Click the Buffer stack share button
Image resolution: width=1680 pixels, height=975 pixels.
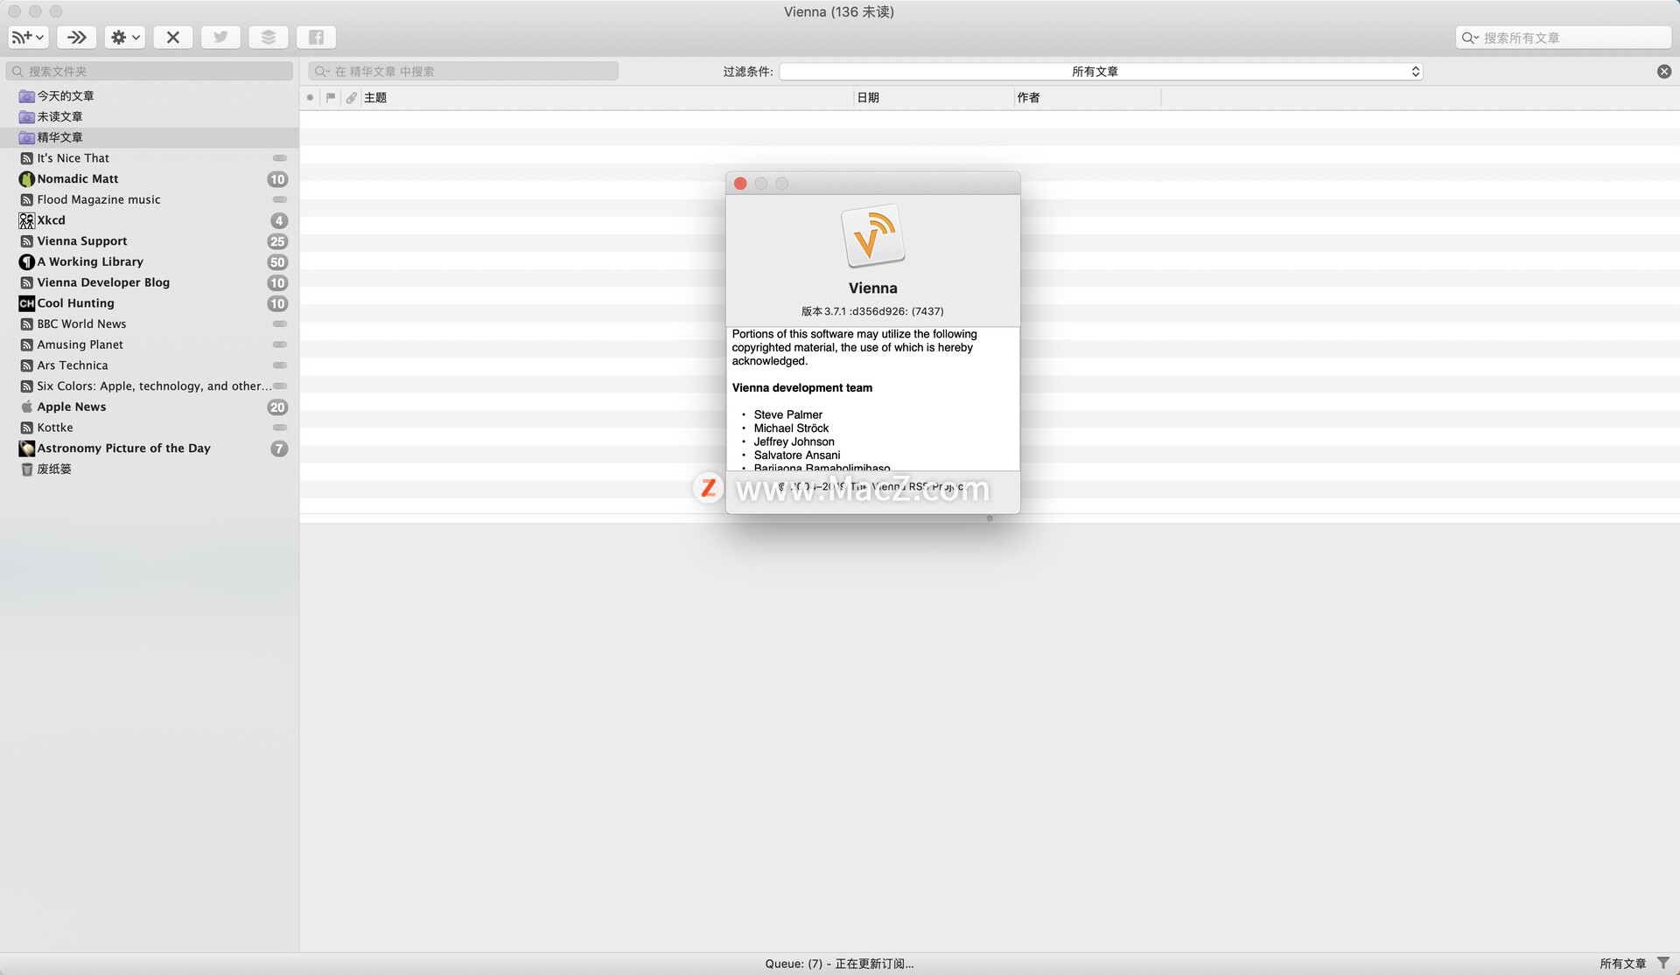pyautogui.click(x=269, y=37)
